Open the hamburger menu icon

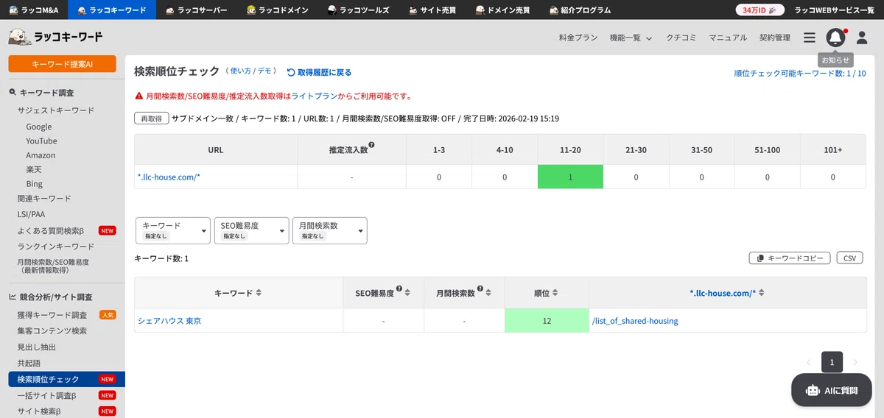tap(810, 38)
